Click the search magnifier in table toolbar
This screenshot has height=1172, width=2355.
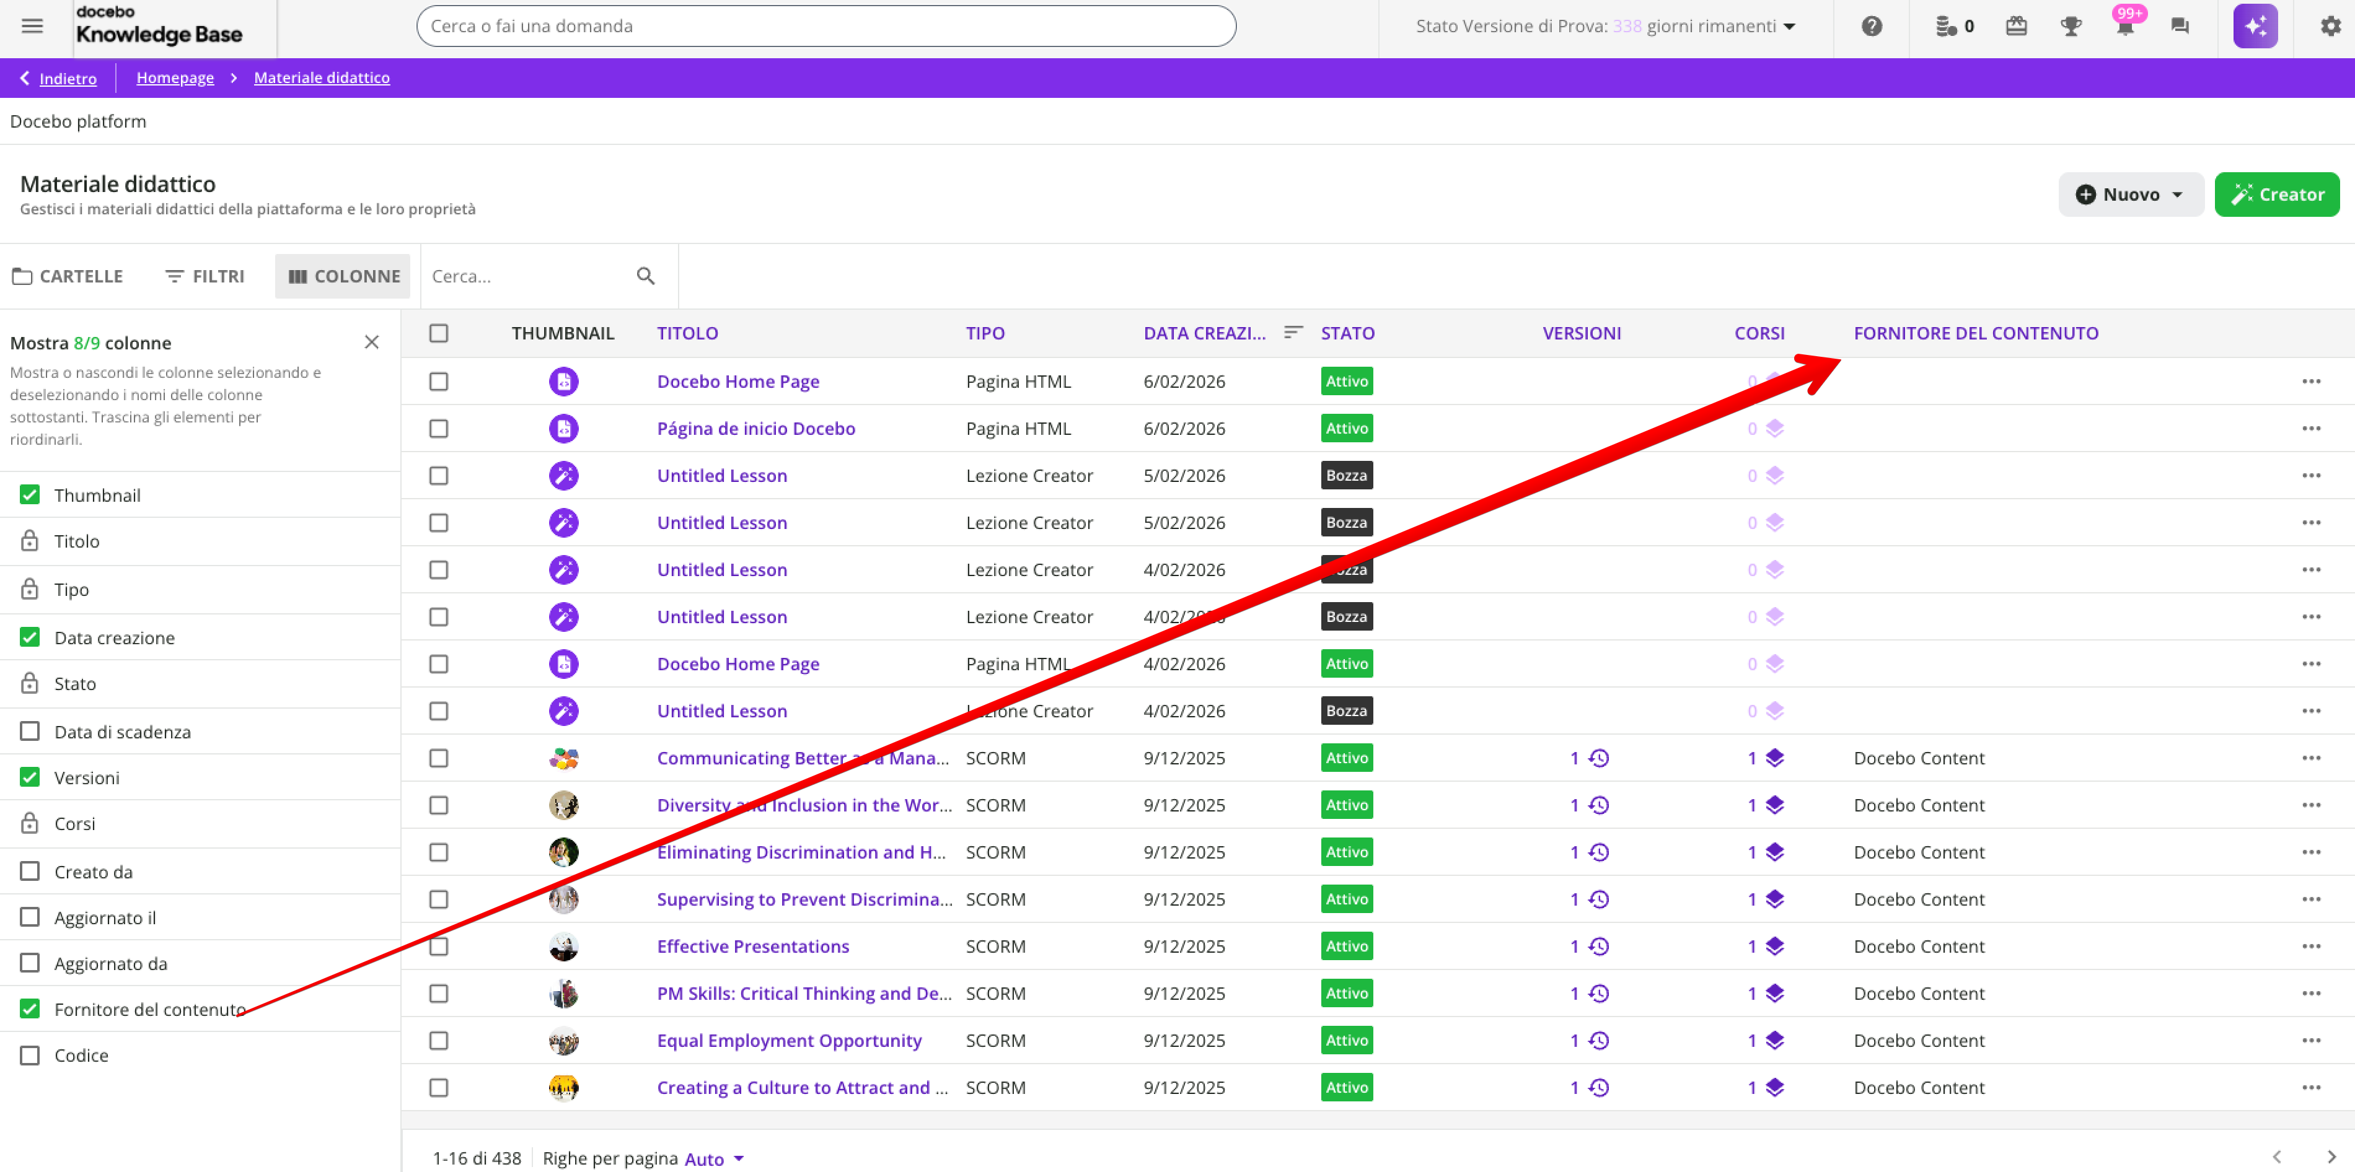(x=645, y=276)
